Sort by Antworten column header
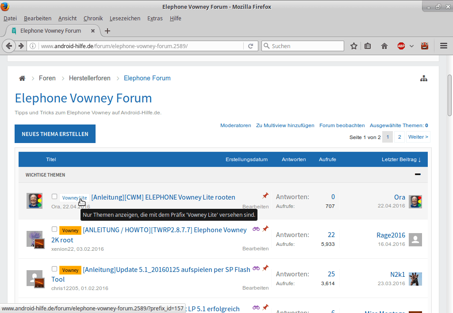 (294, 159)
